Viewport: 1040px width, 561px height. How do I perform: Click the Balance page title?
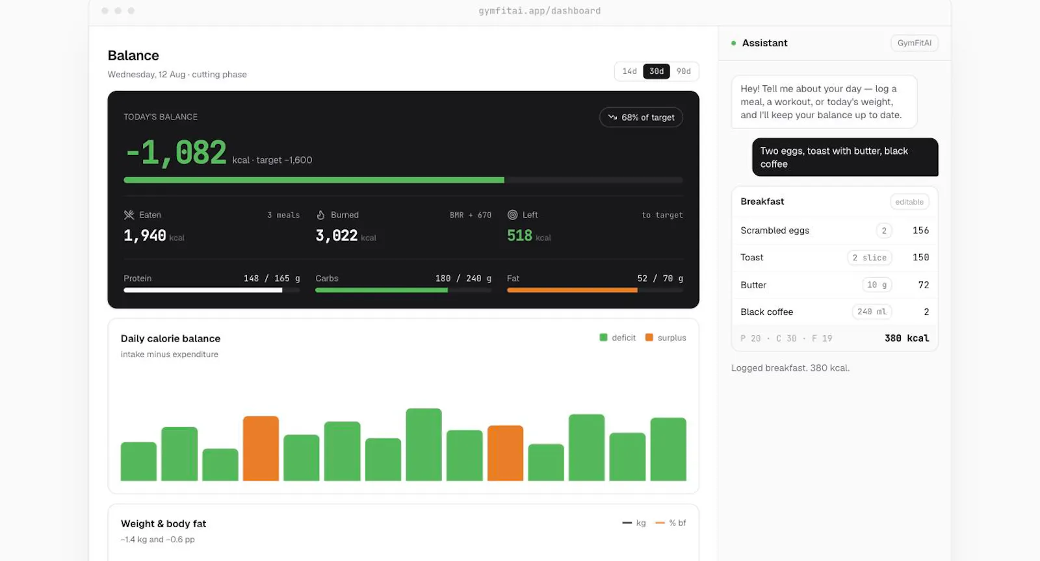coord(133,56)
